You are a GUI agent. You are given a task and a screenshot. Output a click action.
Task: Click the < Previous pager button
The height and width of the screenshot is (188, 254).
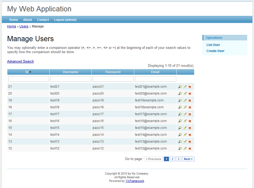coord(153,159)
